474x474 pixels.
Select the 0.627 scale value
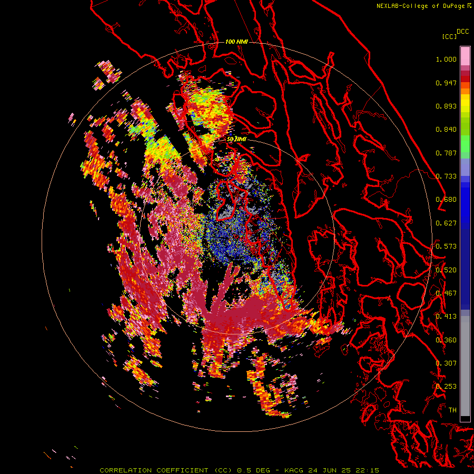[446, 223]
